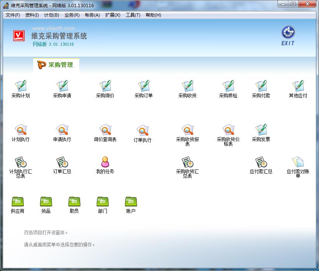Minimize the application window

[x=283, y=4]
